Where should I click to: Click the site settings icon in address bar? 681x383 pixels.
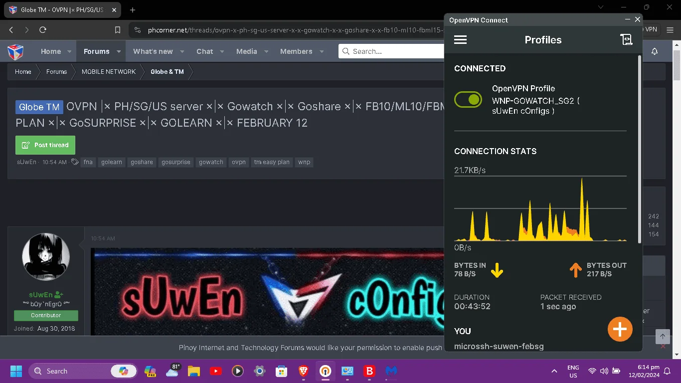(x=138, y=30)
